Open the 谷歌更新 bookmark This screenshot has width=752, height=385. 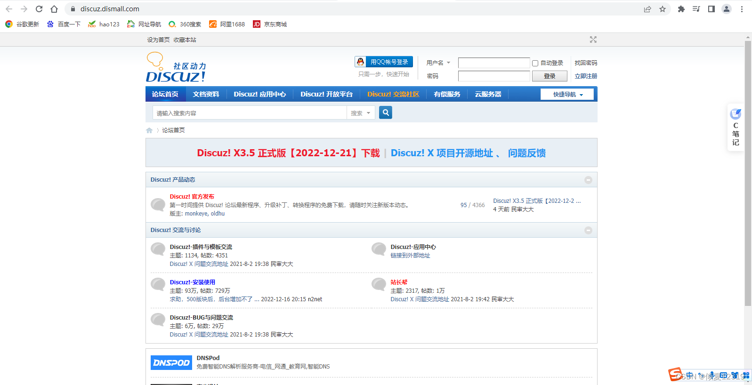tap(22, 24)
